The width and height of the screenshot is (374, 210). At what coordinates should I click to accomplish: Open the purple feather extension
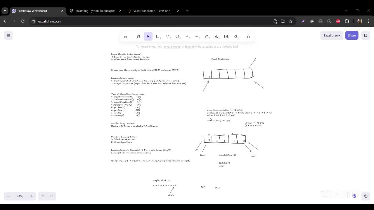click(x=303, y=21)
